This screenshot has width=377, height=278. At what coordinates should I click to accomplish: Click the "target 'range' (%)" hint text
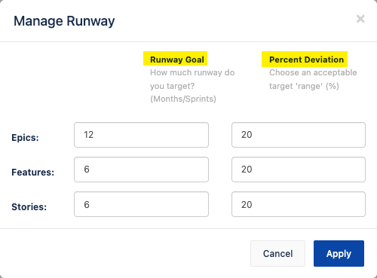[304, 86]
